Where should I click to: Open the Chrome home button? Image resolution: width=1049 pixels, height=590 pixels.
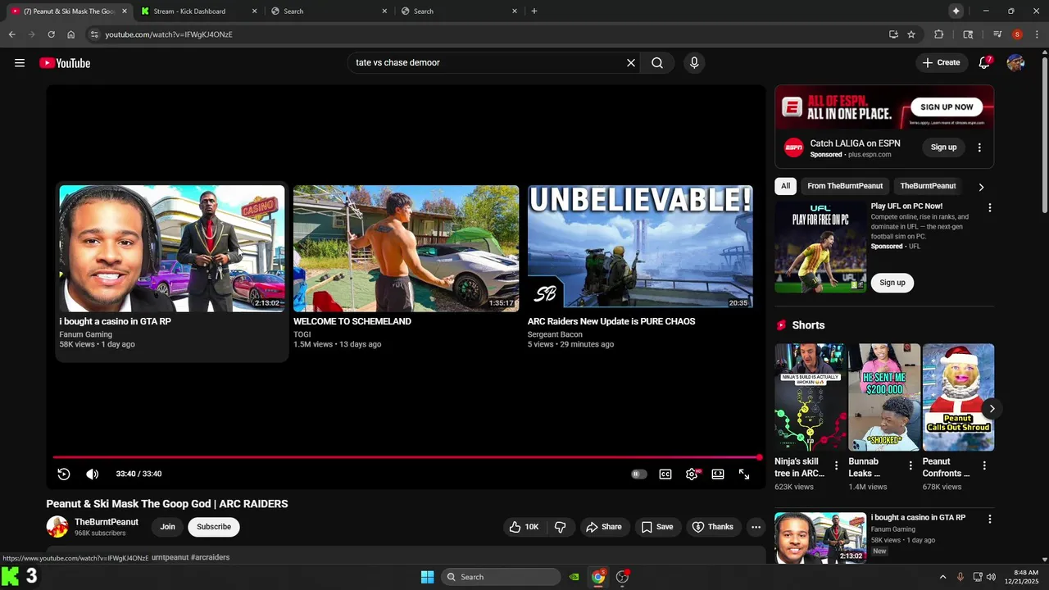[70, 34]
